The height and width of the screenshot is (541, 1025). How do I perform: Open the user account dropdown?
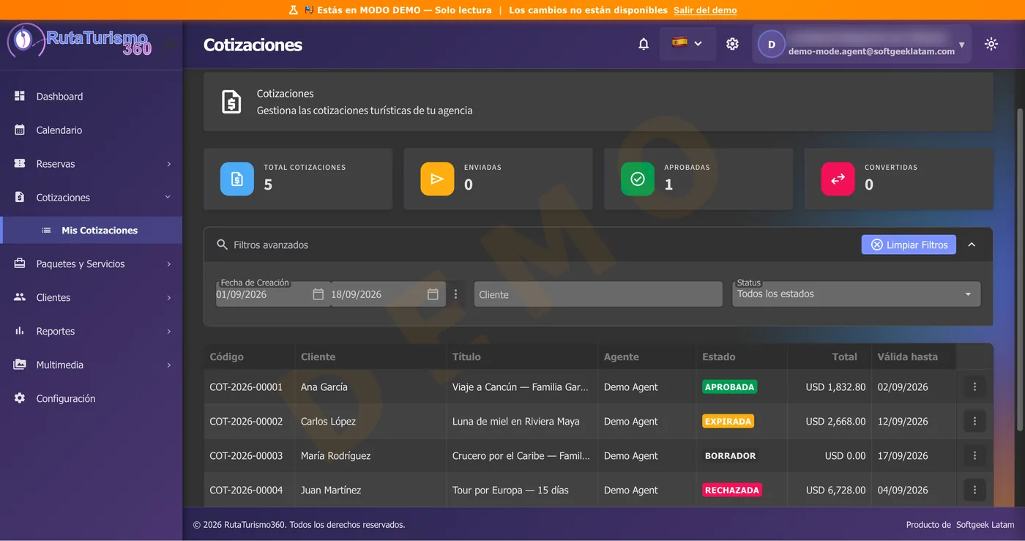862,44
